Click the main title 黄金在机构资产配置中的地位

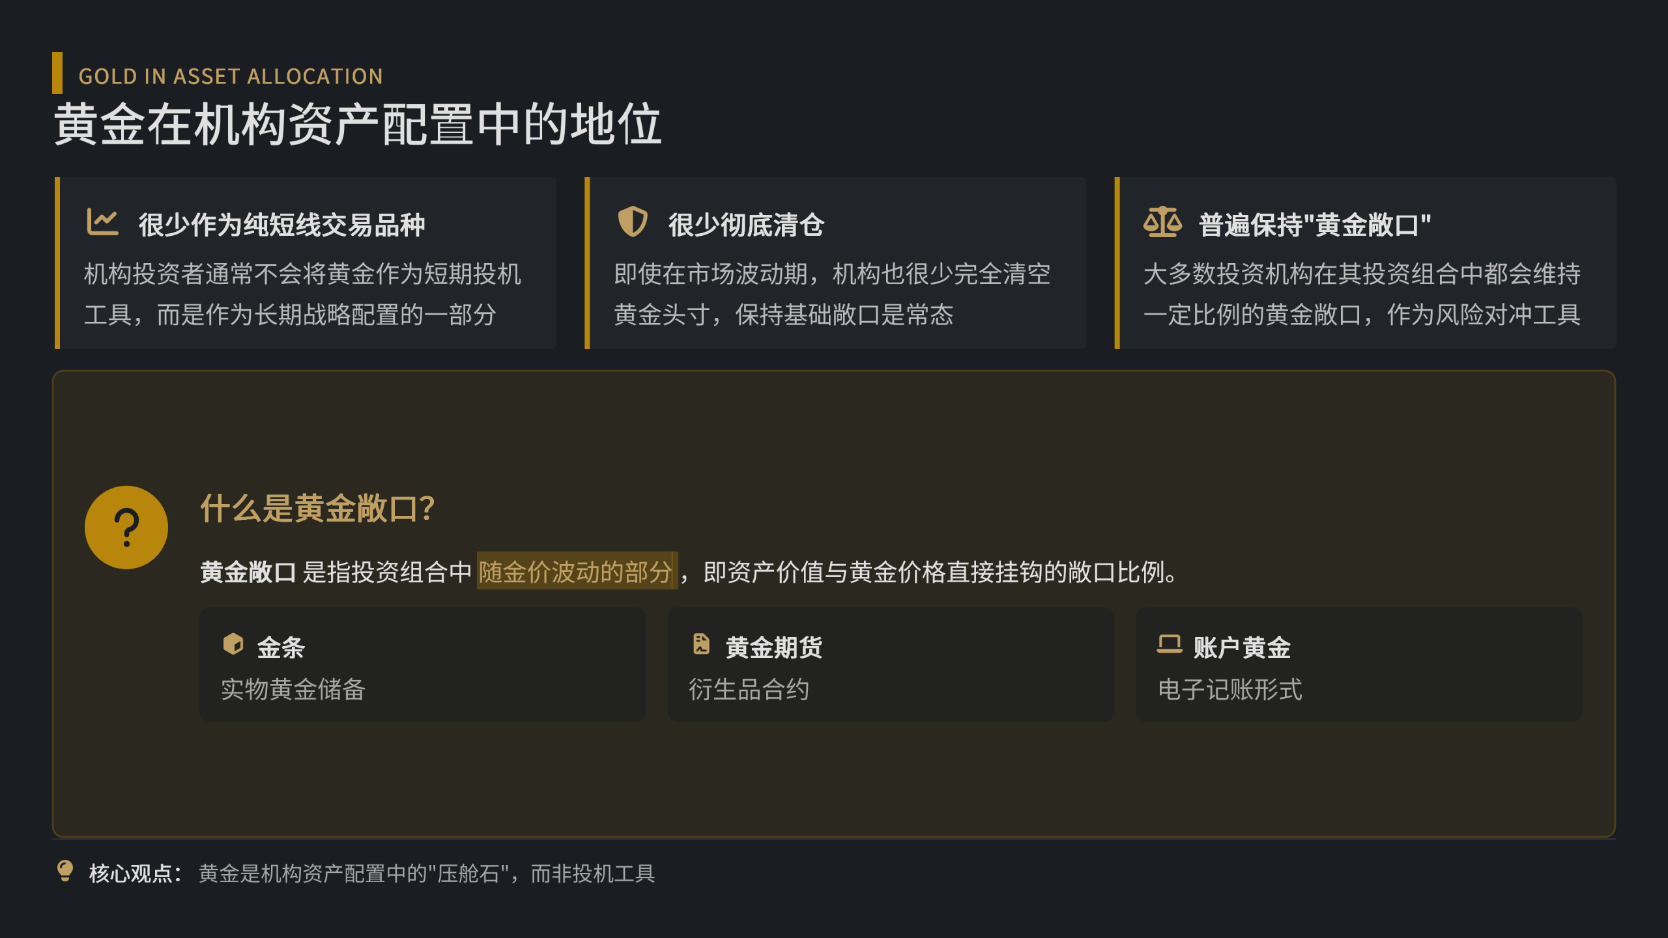(x=358, y=124)
